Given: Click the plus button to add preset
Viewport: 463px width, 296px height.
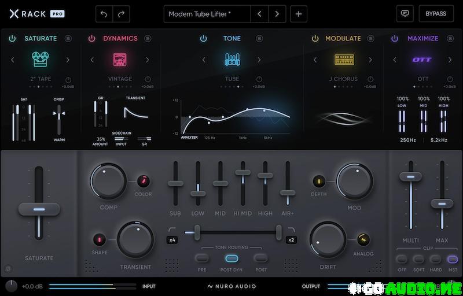Looking at the screenshot, I should (x=299, y=13).
